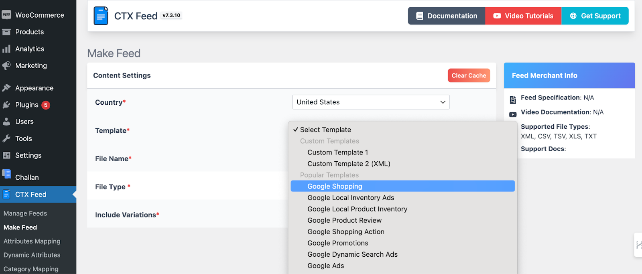
Task: Click the CTX Feed header logo icon
Action: 101,16
